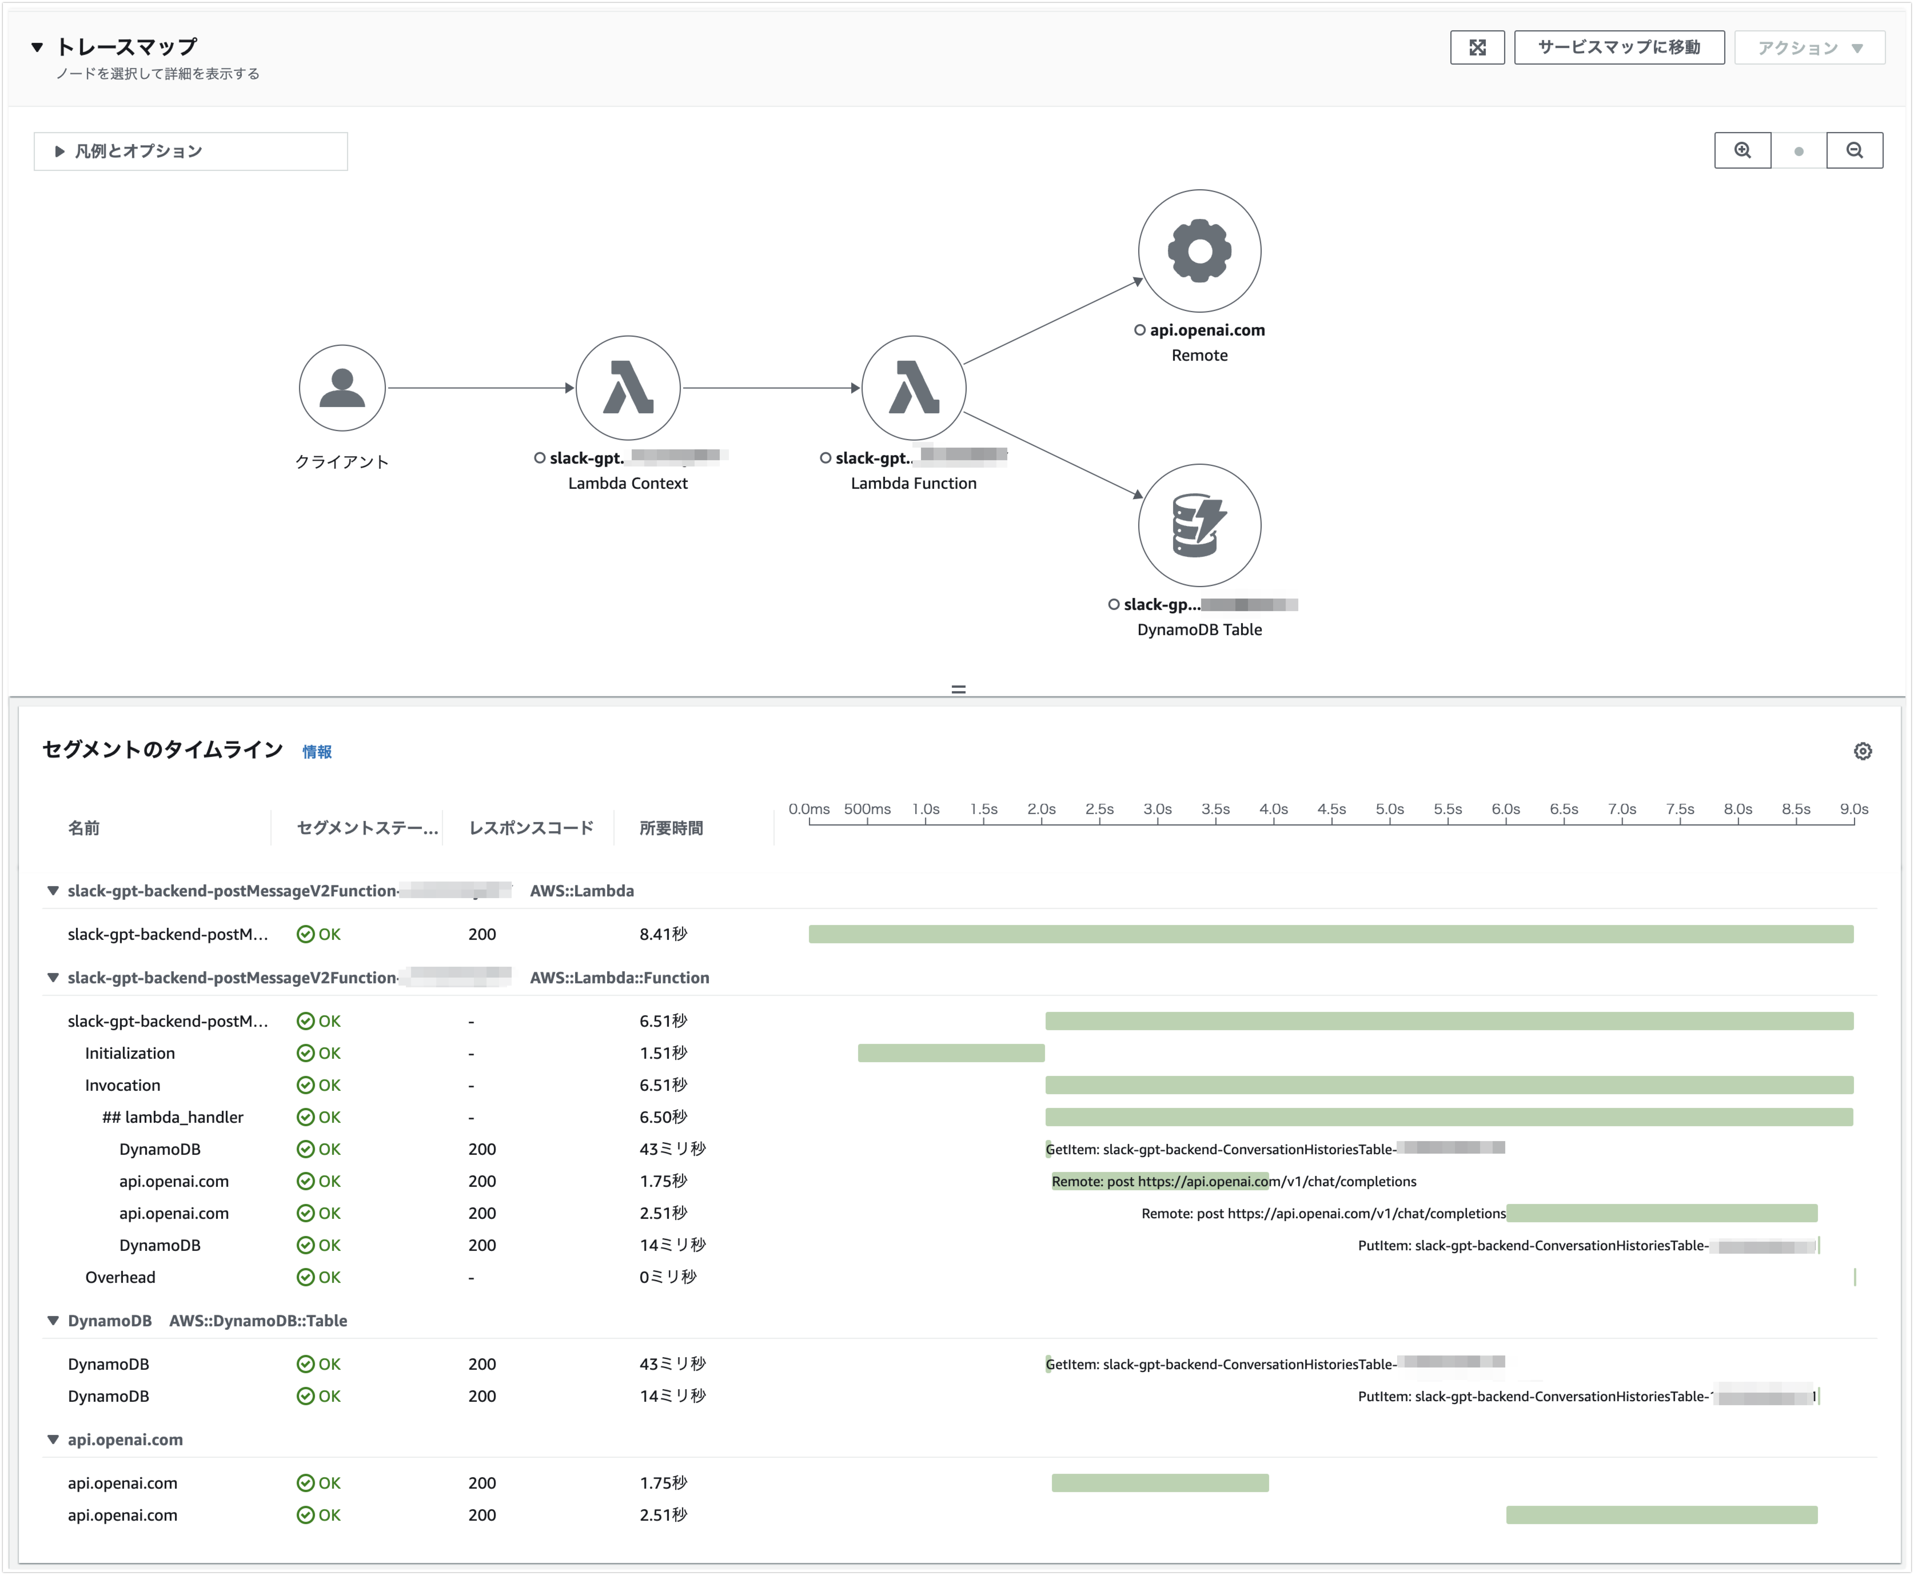Viewport: 1914px width, 1575px height.
Task: Click the 1.75秒 bar in api.openai.com group
Action: [1160, 1483]
